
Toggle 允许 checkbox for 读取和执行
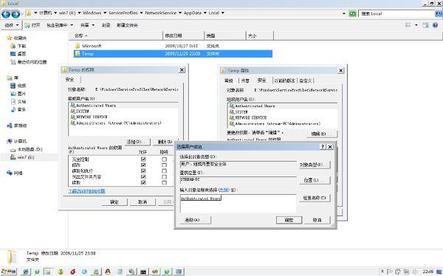pyautogui.click(x=143, y=171)
